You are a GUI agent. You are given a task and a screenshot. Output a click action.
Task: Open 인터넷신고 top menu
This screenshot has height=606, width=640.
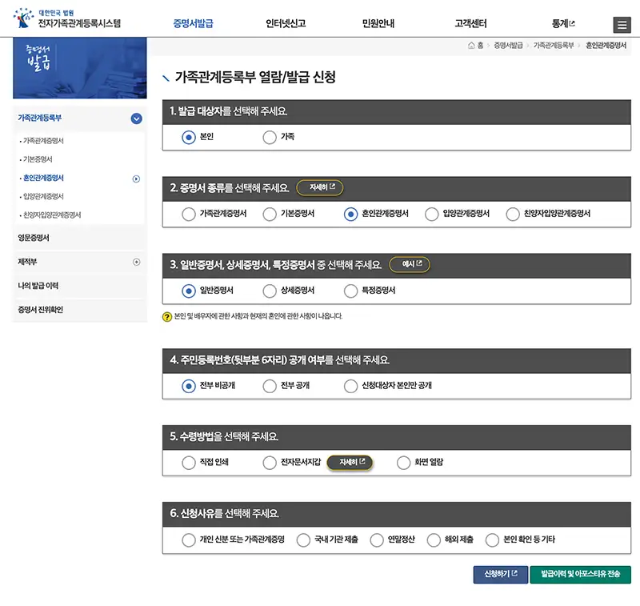(x=286, y=24)
